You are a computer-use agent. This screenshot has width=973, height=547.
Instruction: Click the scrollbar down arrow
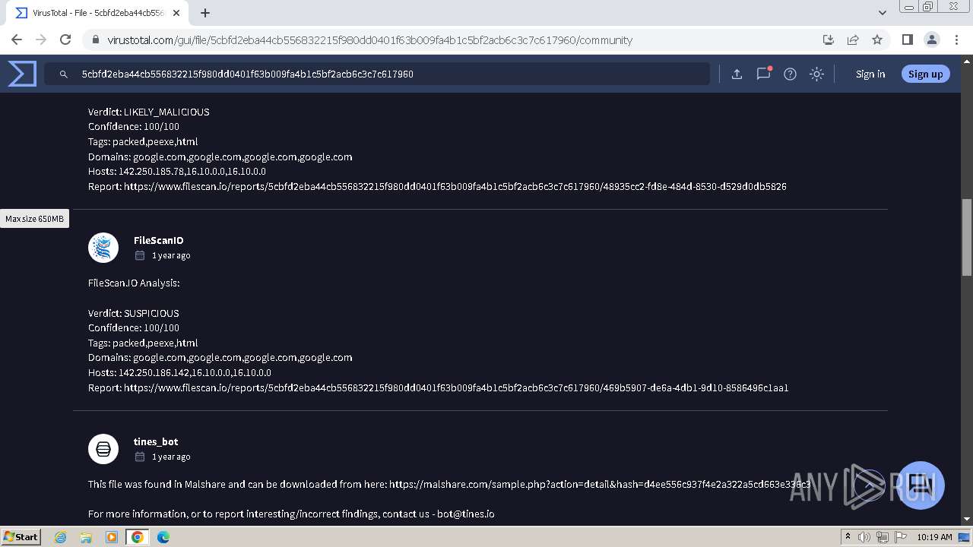[966, 519]
